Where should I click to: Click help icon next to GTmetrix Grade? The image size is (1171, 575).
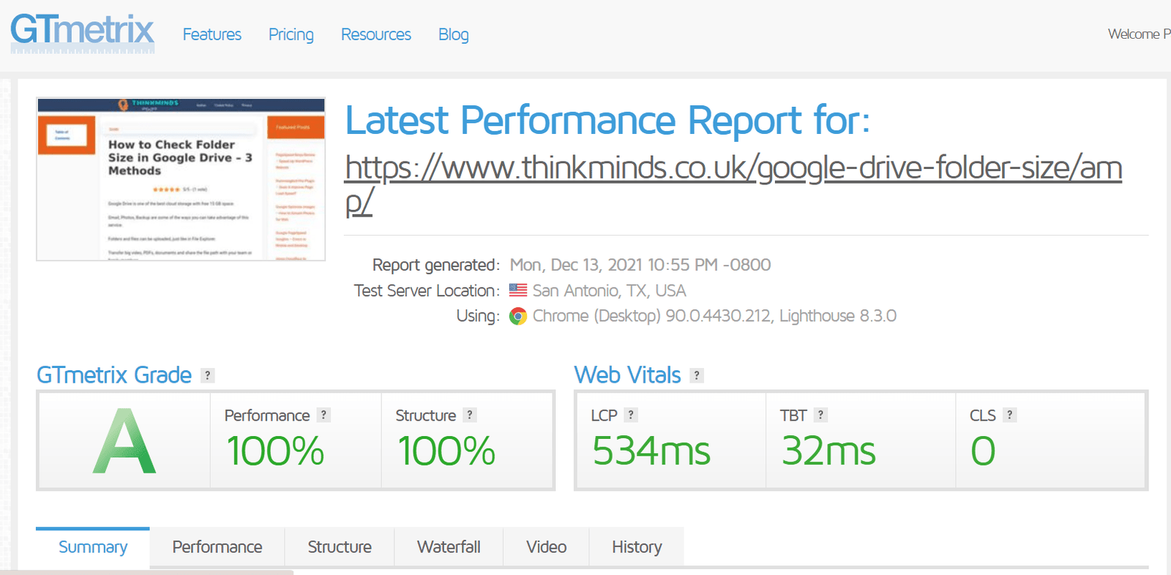(x=208, y=375)
